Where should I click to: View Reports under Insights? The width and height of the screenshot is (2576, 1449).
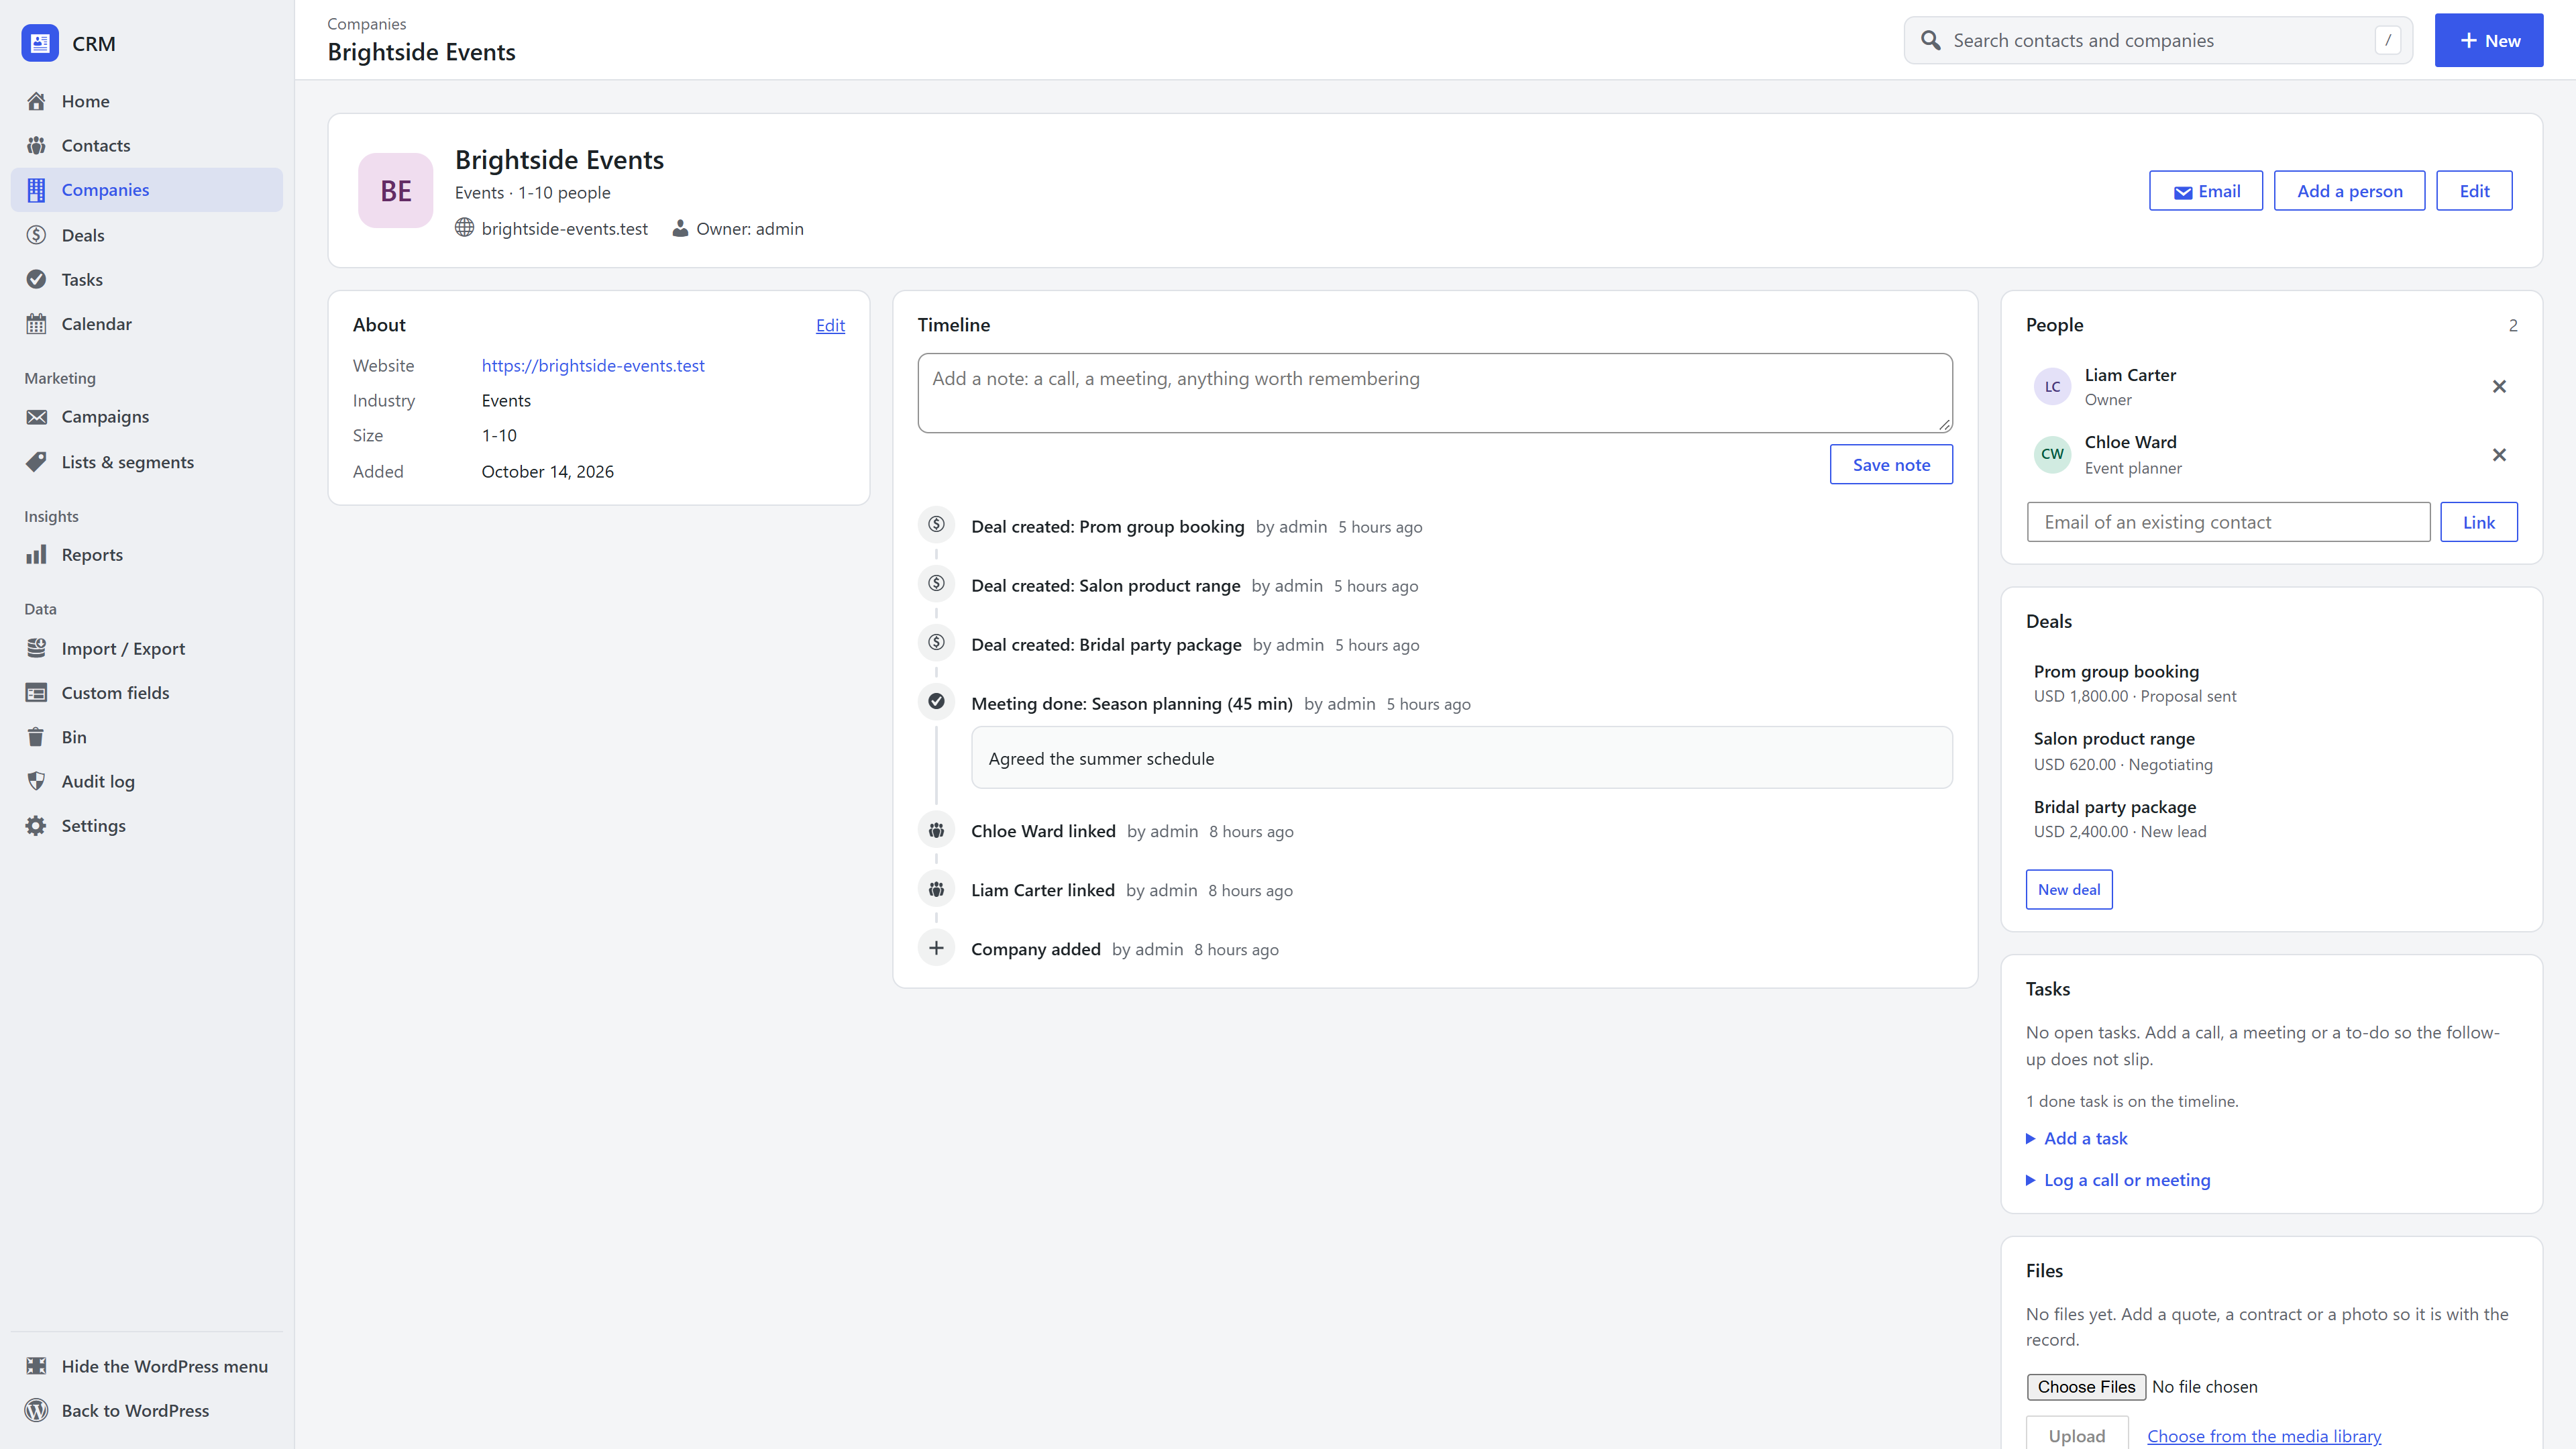pos(147,554)
